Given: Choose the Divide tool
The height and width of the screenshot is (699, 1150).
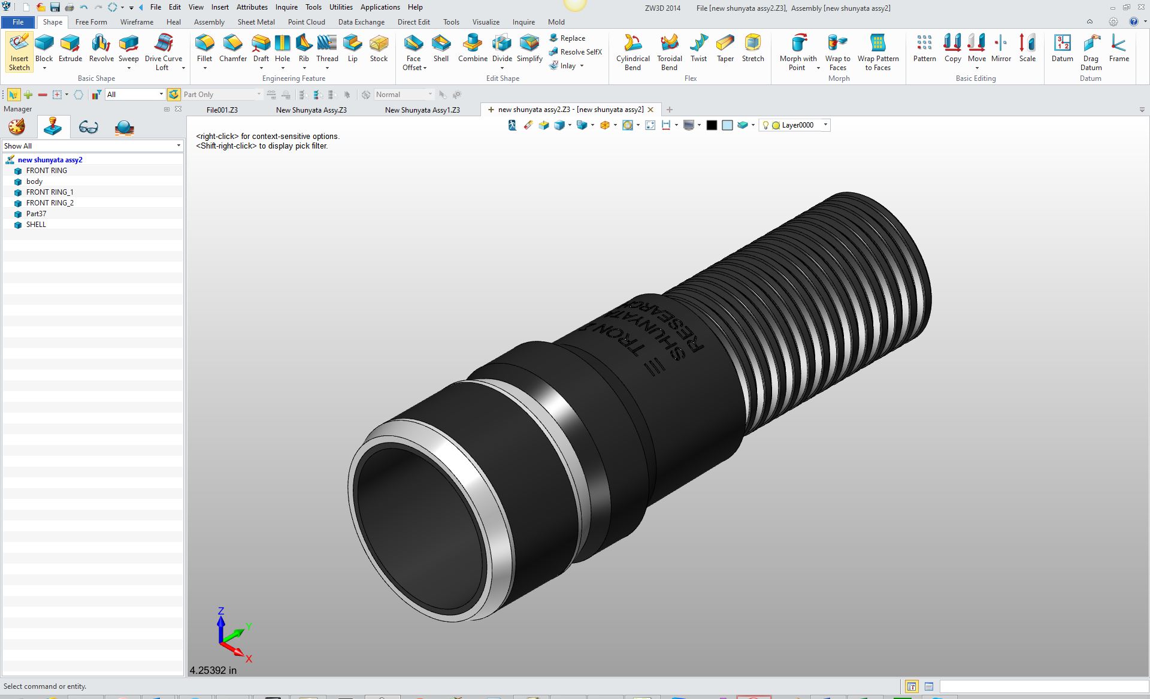Looking at the screenshot, I should point(502,49).
